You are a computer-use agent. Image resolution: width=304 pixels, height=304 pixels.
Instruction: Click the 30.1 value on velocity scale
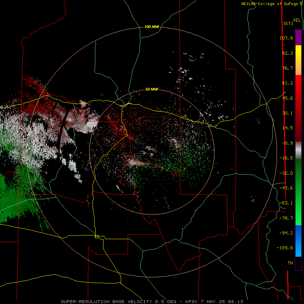point(287,113)
